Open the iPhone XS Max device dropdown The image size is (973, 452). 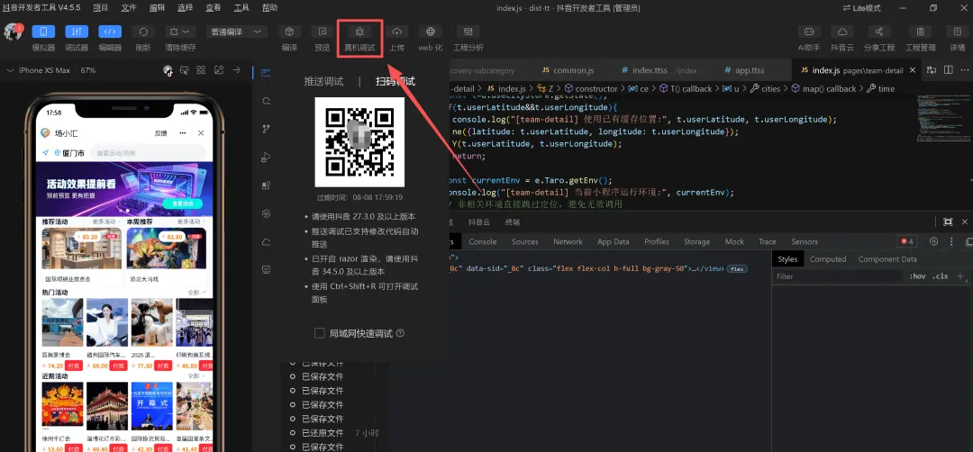[39, 71]
